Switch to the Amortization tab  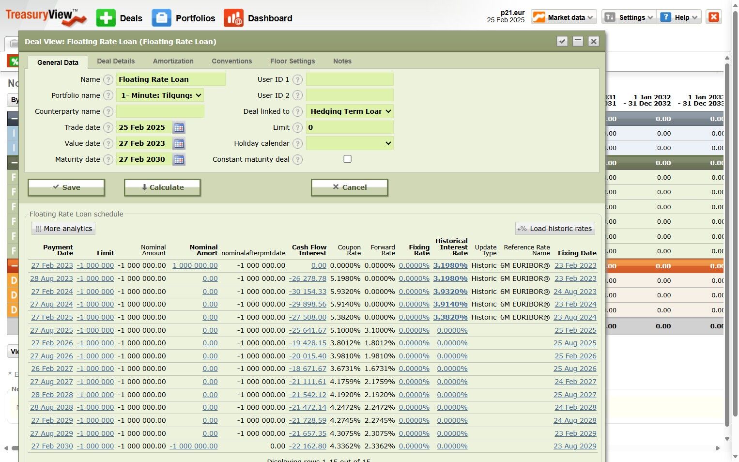click(173, 61)
